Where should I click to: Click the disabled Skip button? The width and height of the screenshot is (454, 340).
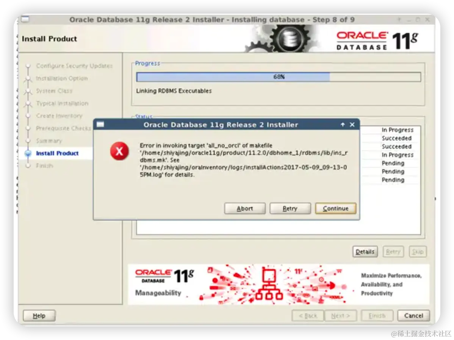click(x=418, y=252)
